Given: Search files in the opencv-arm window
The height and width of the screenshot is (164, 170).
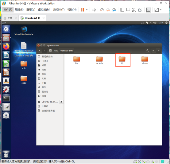Looking at the screenshot, I should coord(148,51).
